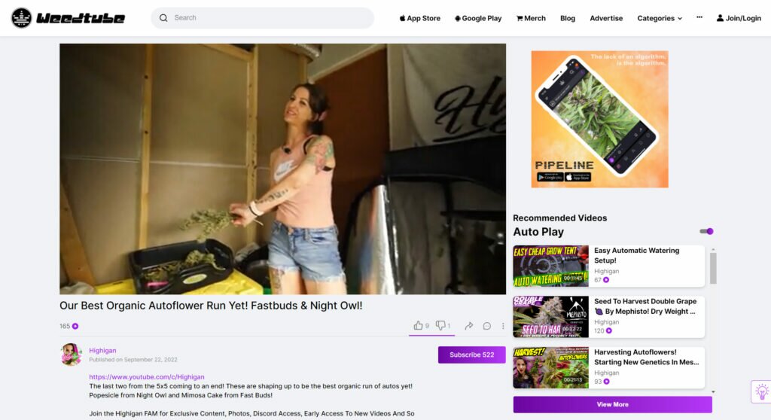771x420 pixels.
Task: Toggle the Auto Play switch
Action: pos(706,231)
